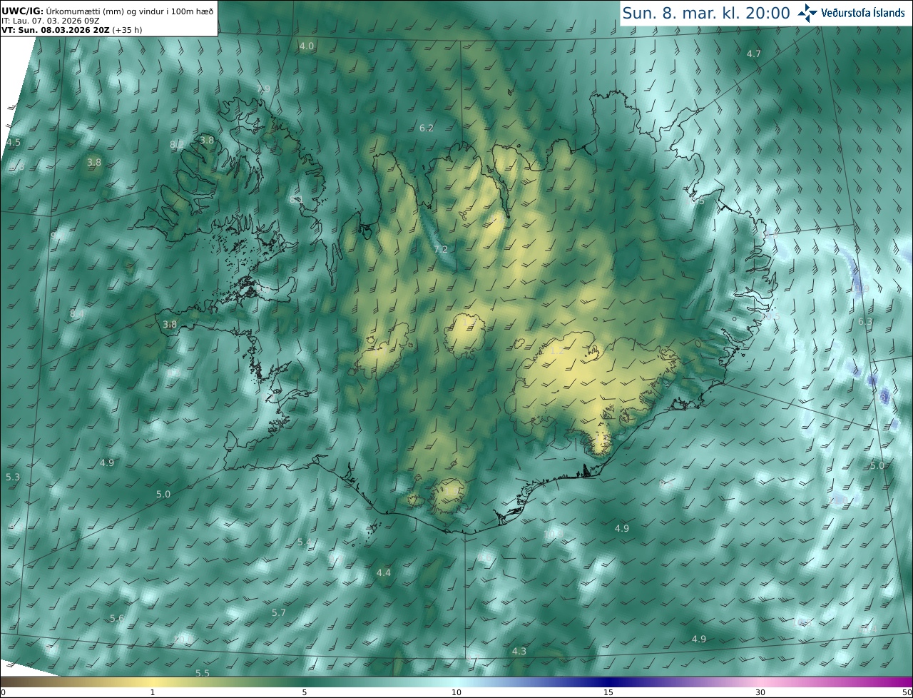Viewport: 913px width, 698px height.
Task: Click the 'Veðurstofa Íslands' name text
Action: pyautogui.click(x=863, y=13)
